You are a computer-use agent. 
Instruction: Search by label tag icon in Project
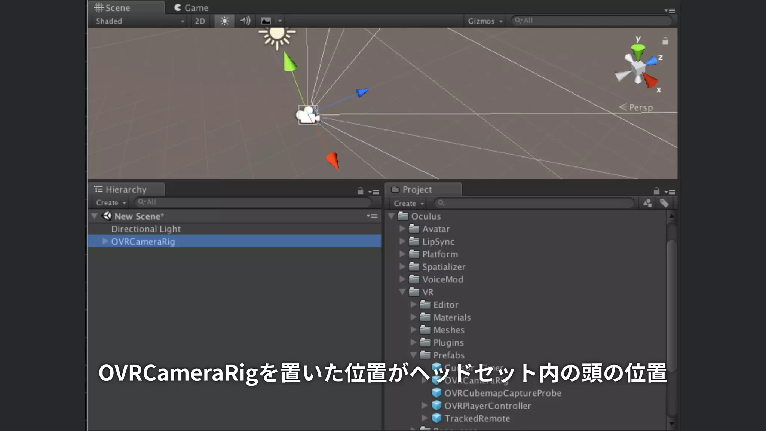click(664, 203)
